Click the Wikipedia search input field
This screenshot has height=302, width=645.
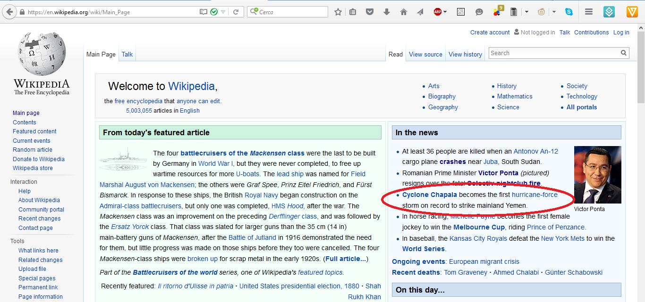click(554, 53)
